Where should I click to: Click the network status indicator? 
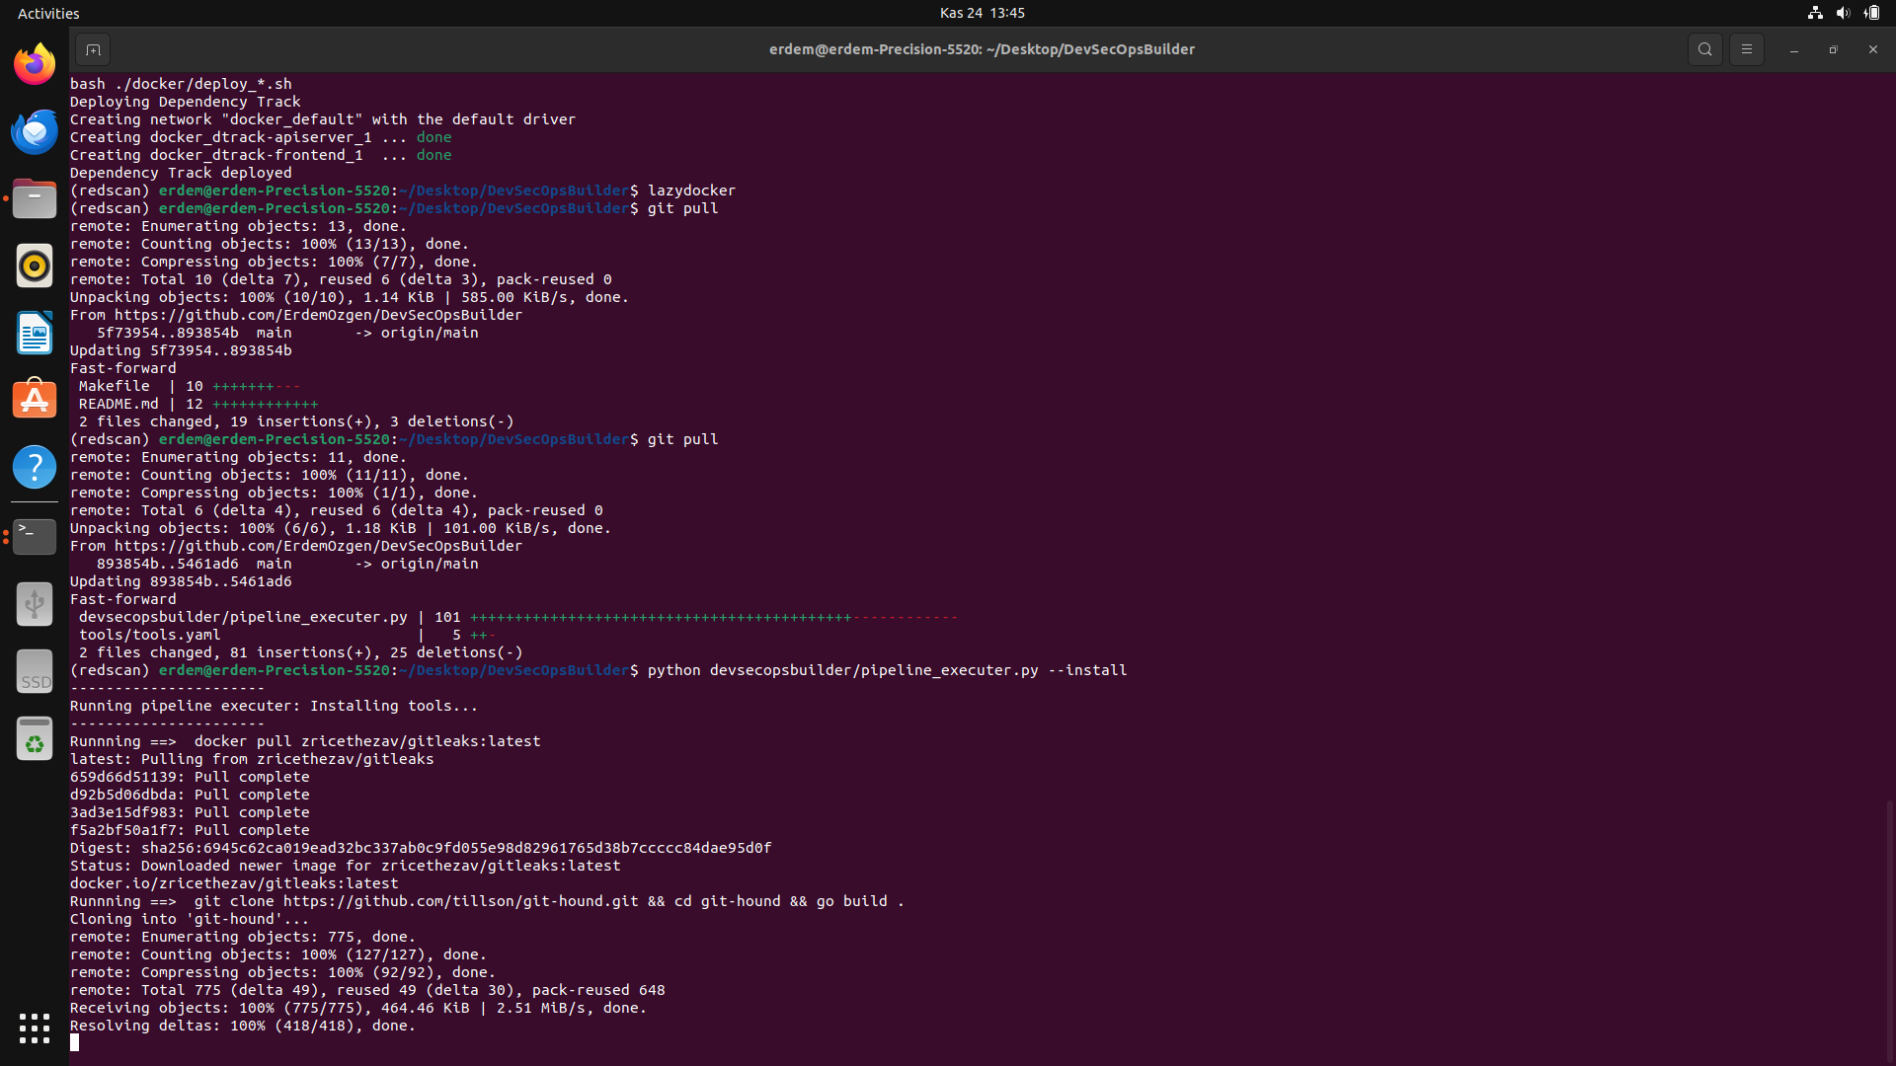[1815, 13]
